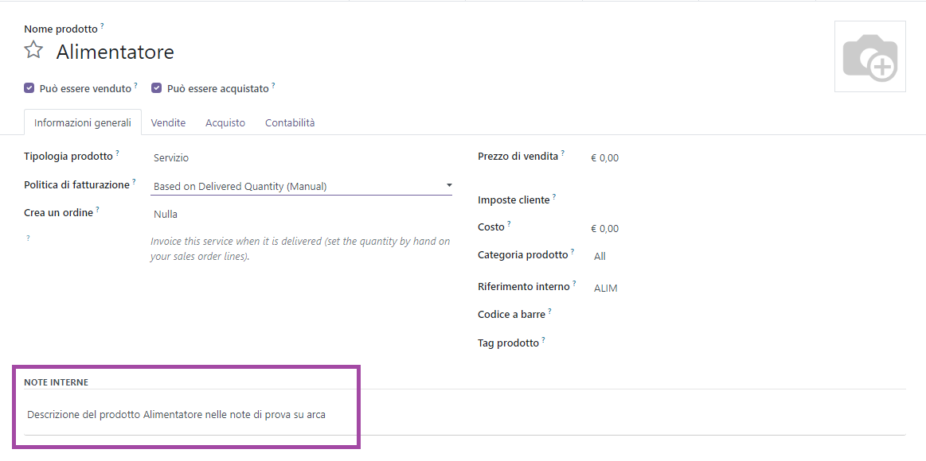Open the product category All link
Image resolution: width=926 pixels, height=461 pixels.
click(600, 257)
